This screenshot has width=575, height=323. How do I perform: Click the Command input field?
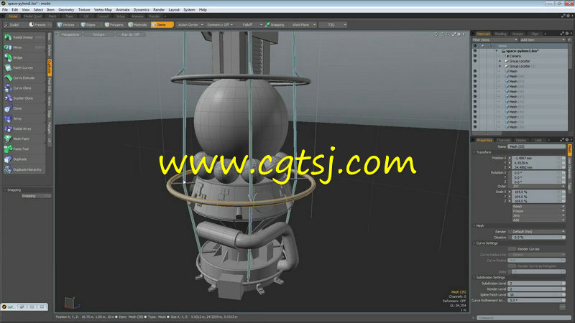tap(525, 318)
